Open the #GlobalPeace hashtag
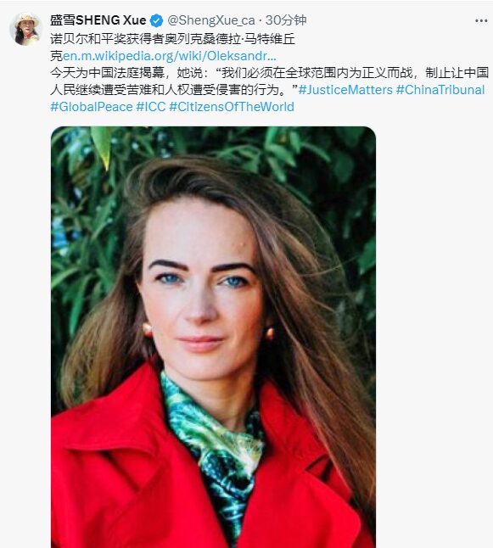 tap(92, 107)
